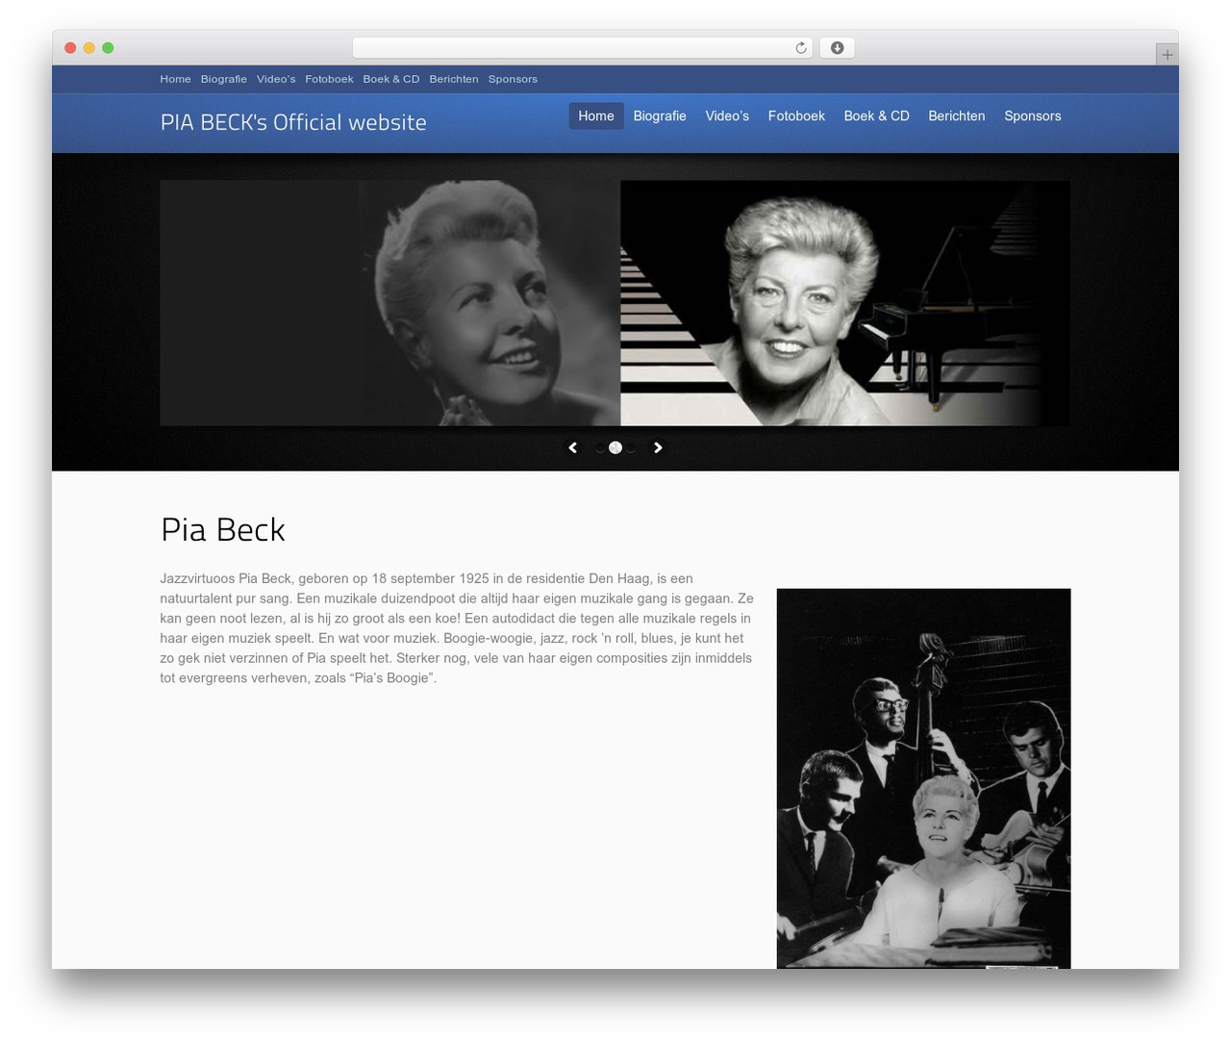Focus the browser address bar

click(582, 48)
